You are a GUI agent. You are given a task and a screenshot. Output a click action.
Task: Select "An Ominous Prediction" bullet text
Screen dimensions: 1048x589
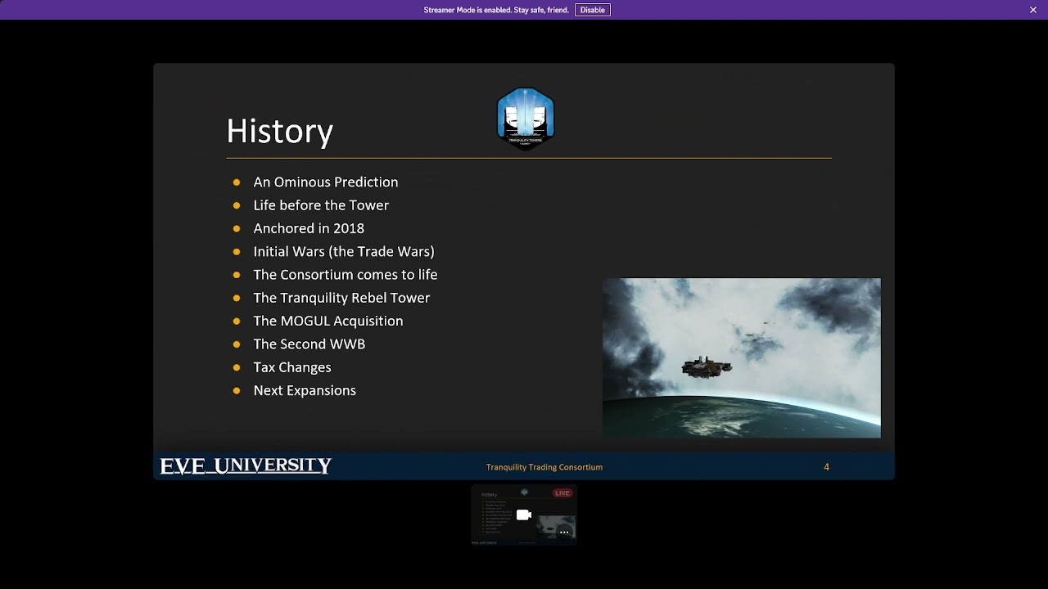pyautogui.click(x=326, y=182)
